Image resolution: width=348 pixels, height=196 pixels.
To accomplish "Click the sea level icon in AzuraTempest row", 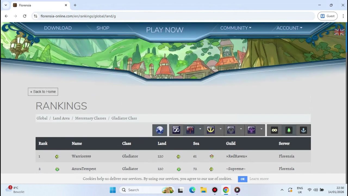I will (x=211, y=169).
